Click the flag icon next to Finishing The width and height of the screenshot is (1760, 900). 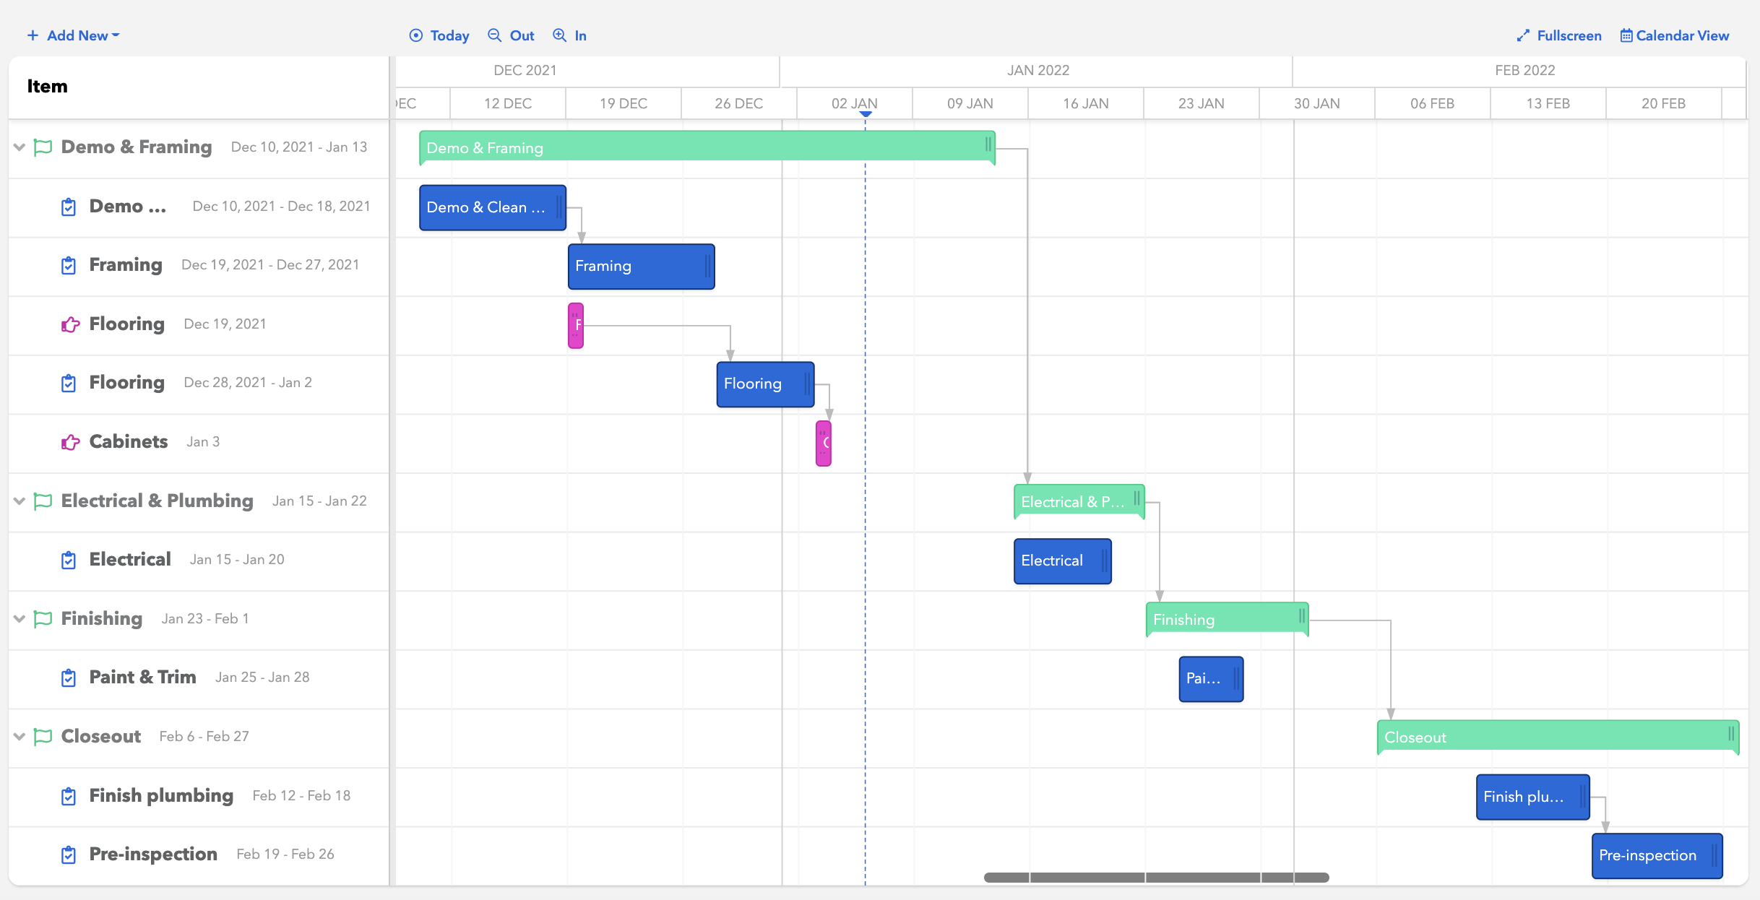tap(43, 619)
